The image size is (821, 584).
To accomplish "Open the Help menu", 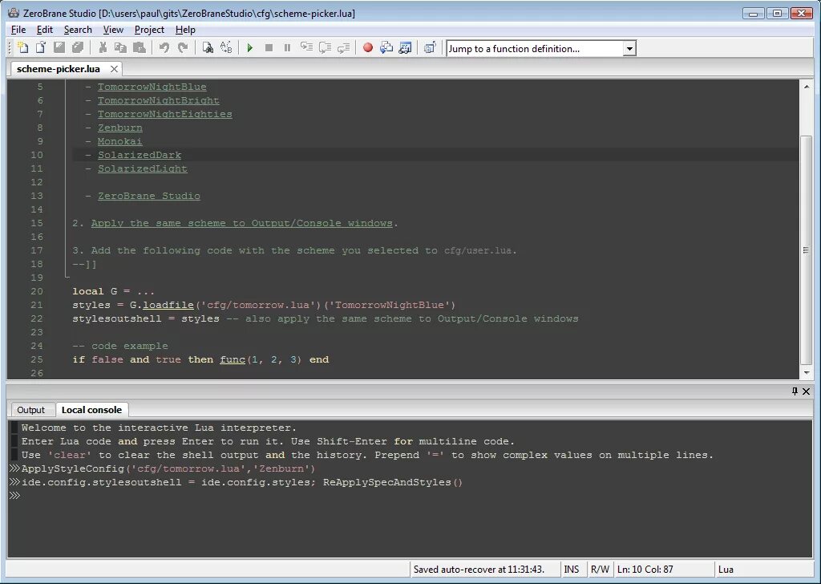I will point(185,30).
